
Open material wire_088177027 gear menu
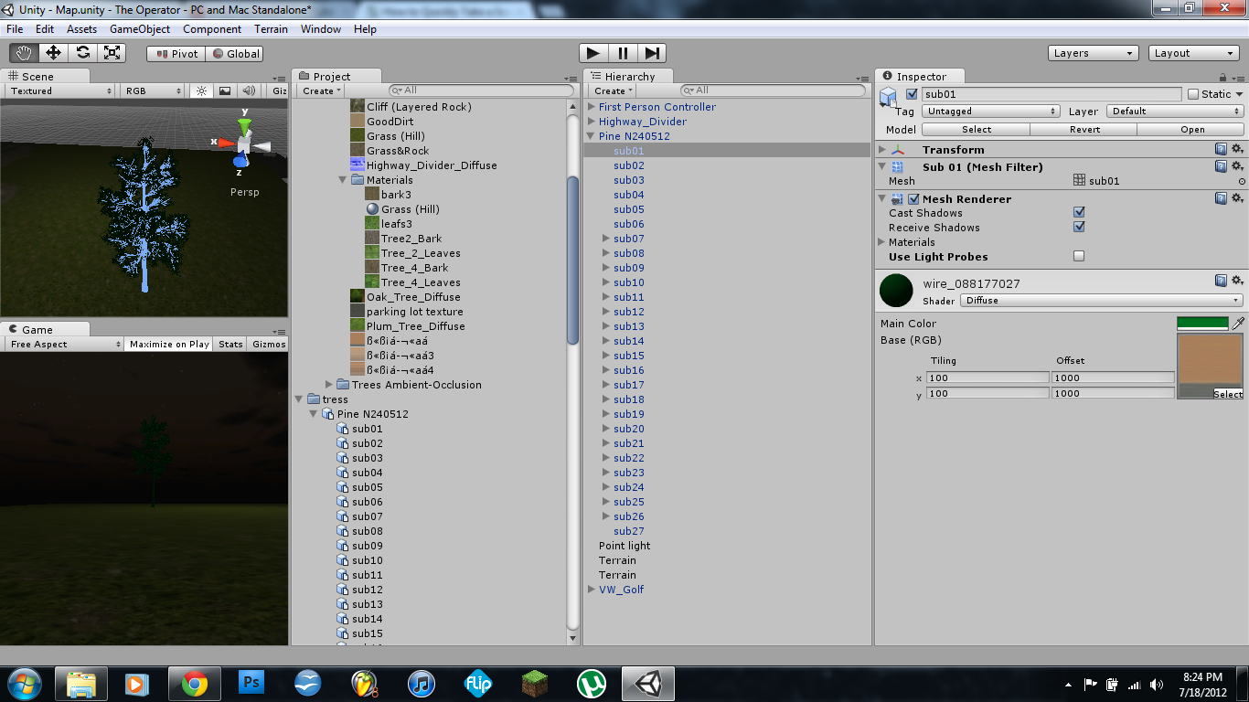1237,281
